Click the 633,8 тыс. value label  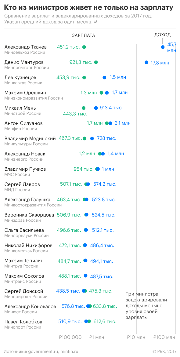[x=105, y=306]
